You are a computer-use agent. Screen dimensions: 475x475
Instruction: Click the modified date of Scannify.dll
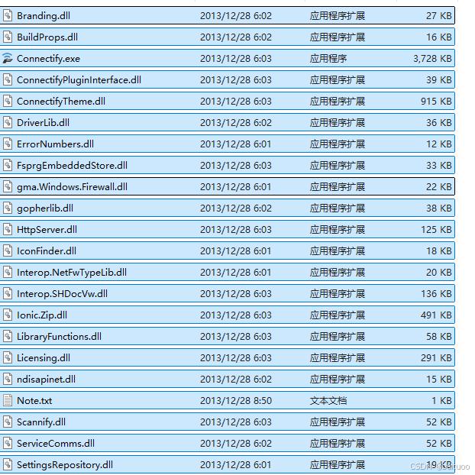click(236, 422)
